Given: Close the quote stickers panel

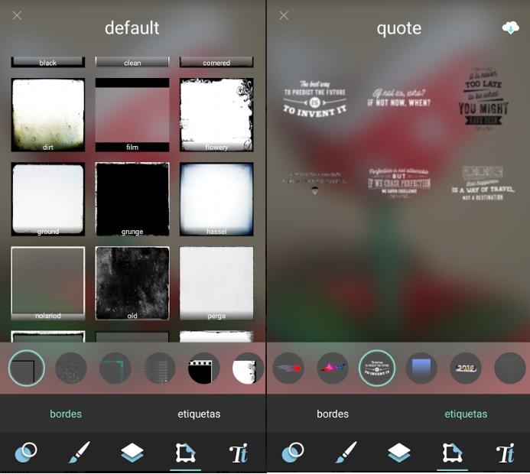Looking at the screenshot, I should click(284, 15).
